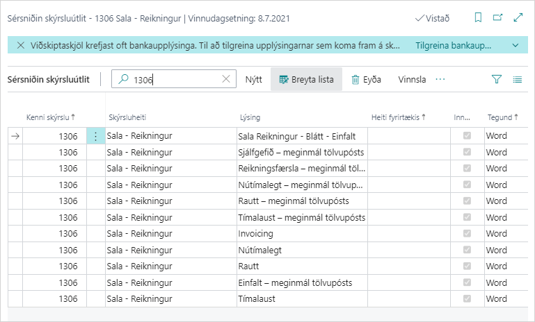Open the Vinnsla menu

(412, 80)
